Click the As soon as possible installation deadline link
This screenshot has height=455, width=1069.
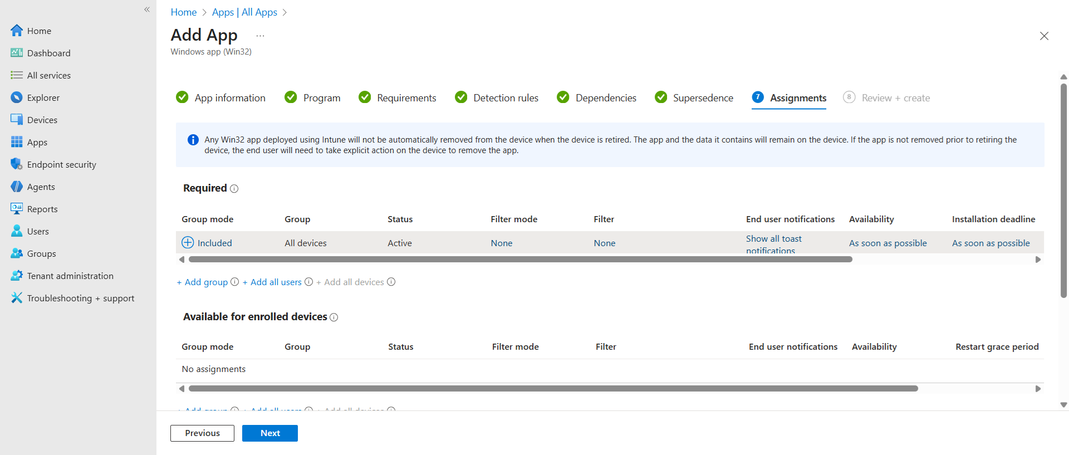pyautogui.click(x=990, y=243)
